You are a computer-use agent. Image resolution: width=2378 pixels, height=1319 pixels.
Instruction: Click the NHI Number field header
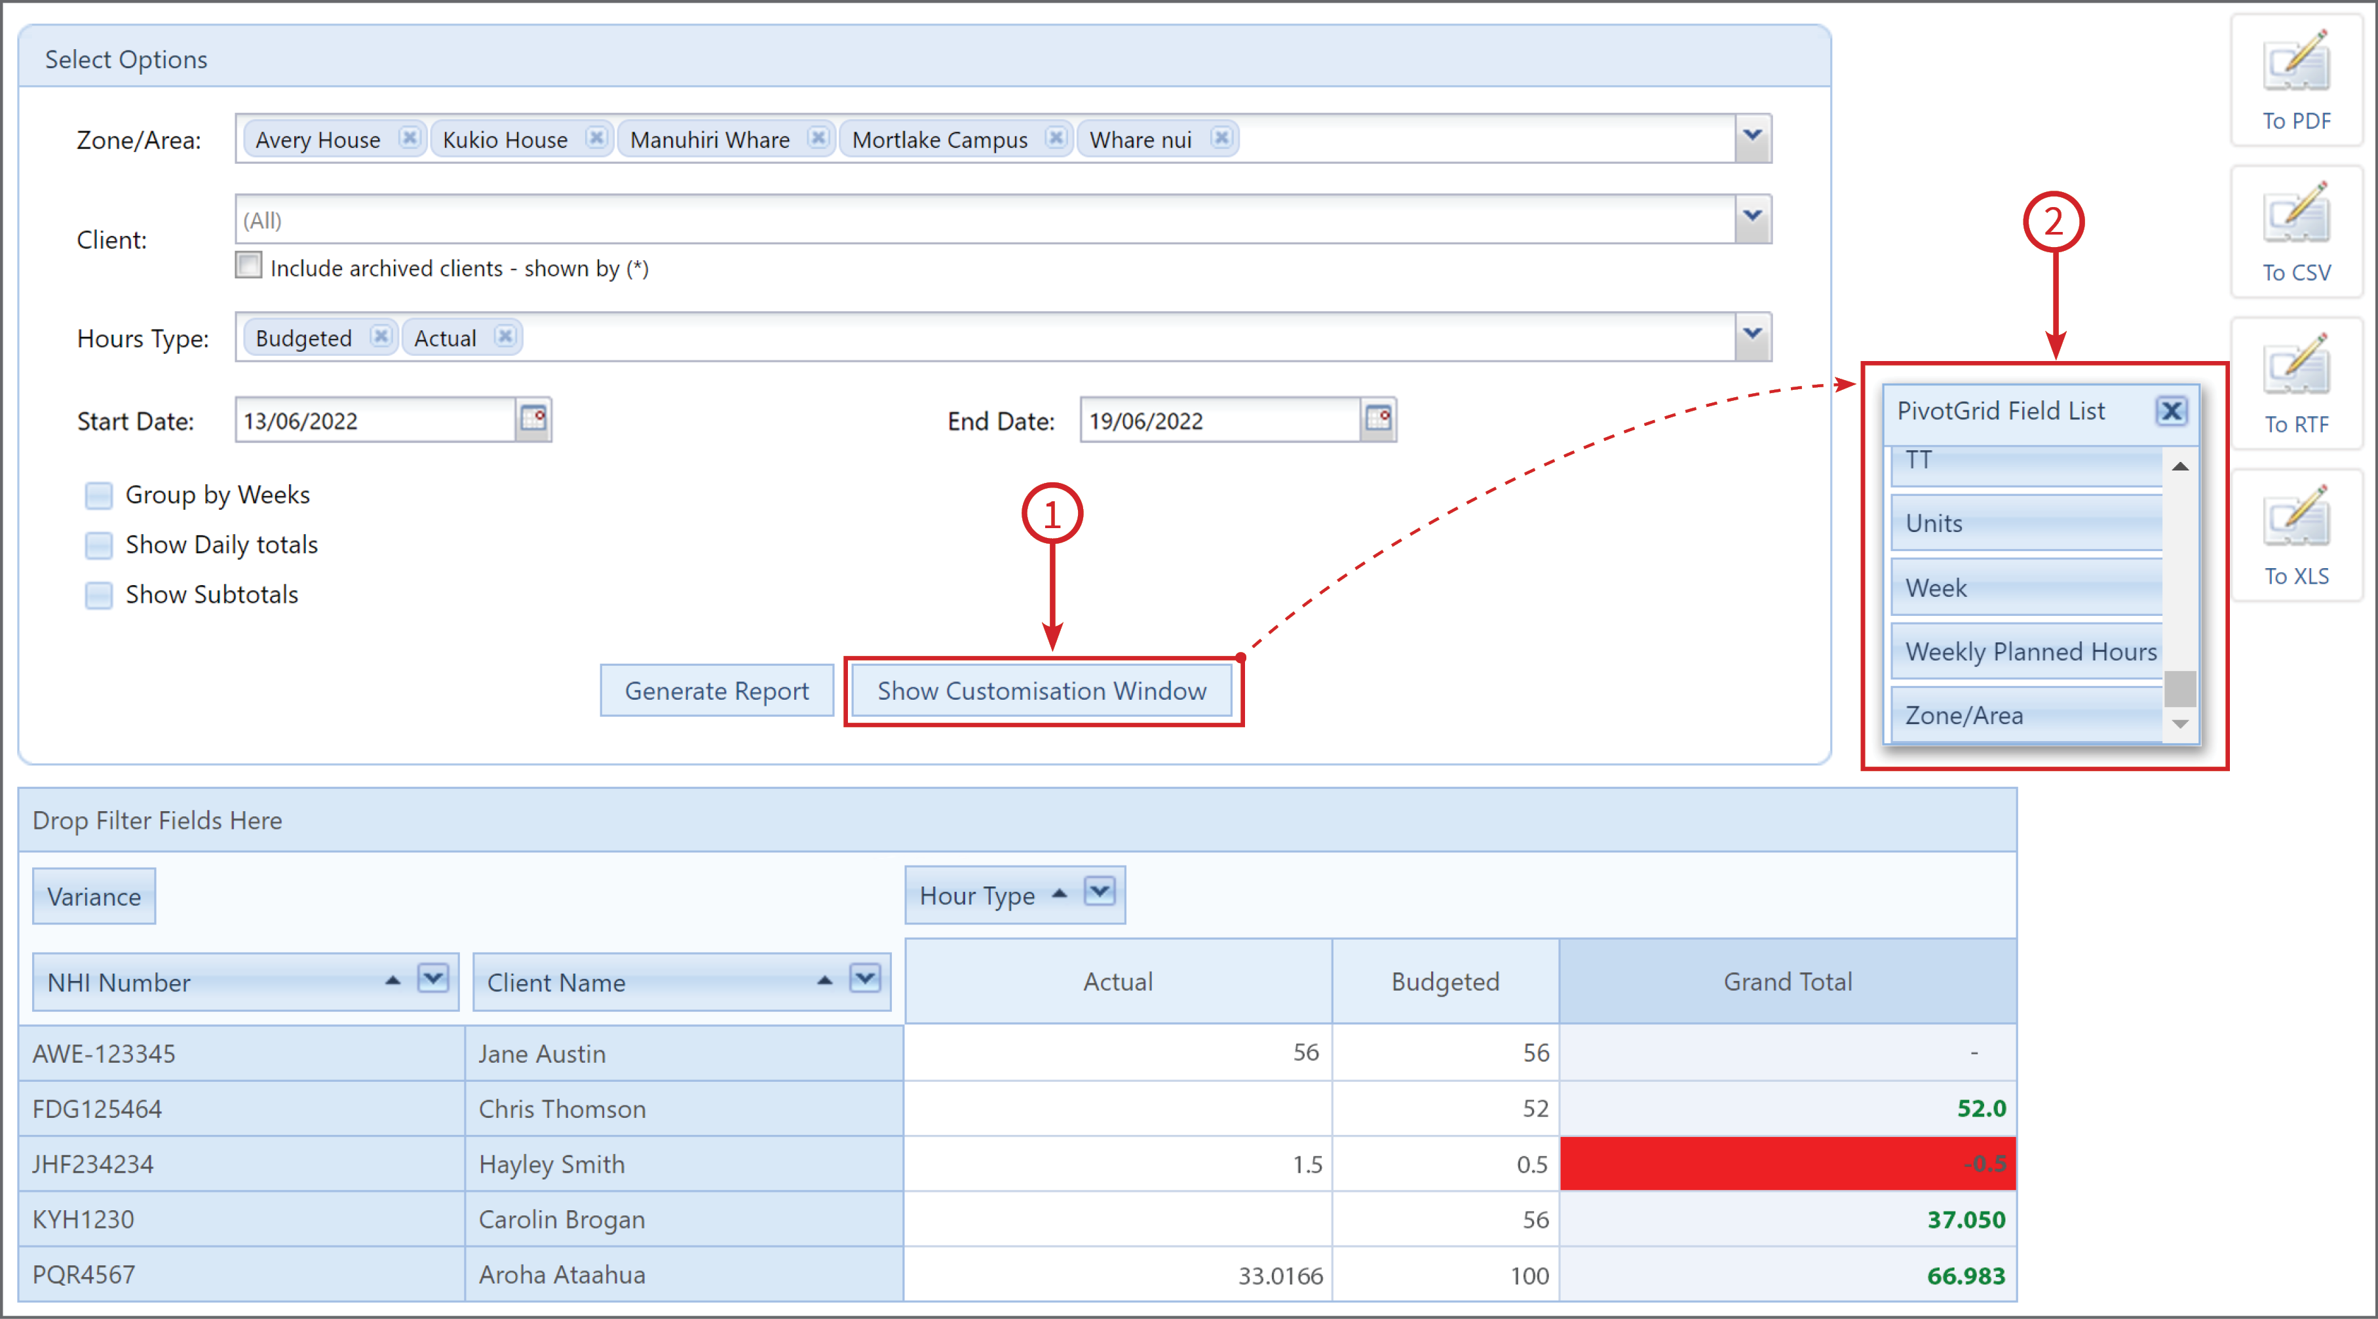coord(246,982)
